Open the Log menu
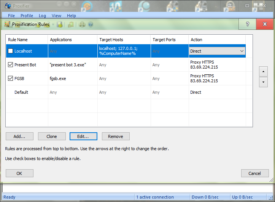 [x=42, y=16]
